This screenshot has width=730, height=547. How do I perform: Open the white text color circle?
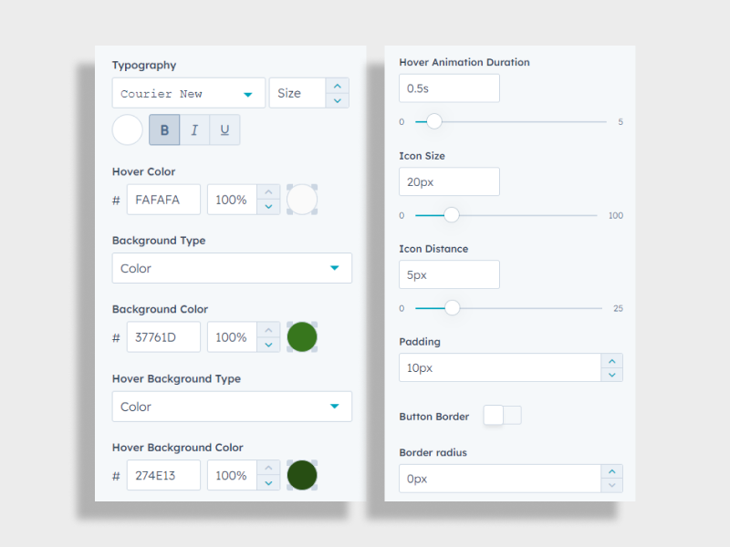[x=127, y=129]
